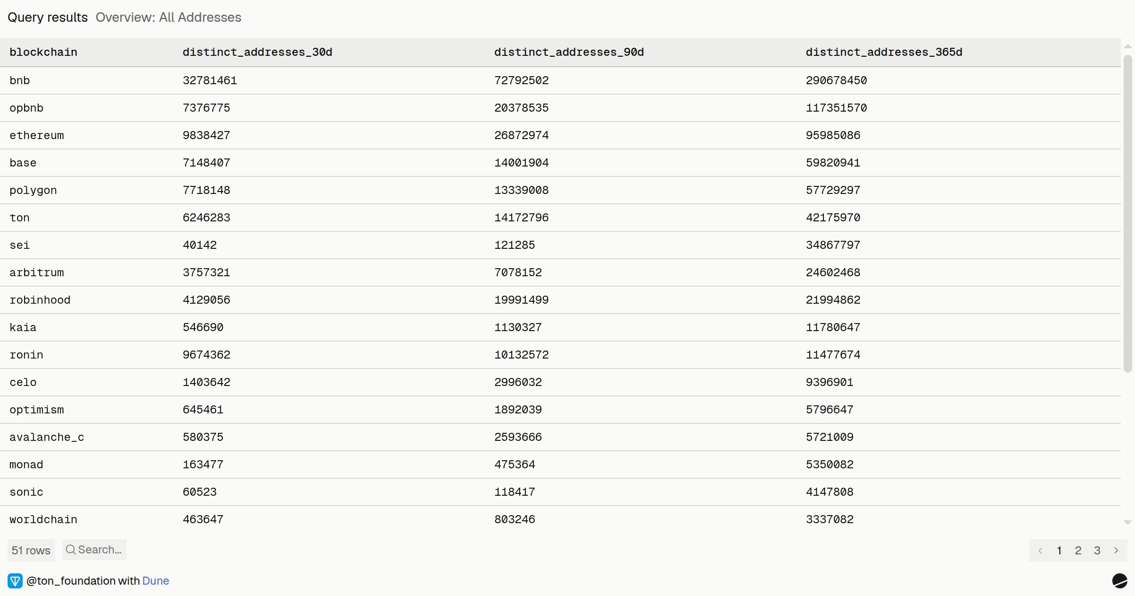Open page 3 of results
This screenshot has width=1135, height=596.
pos(1097,551)
